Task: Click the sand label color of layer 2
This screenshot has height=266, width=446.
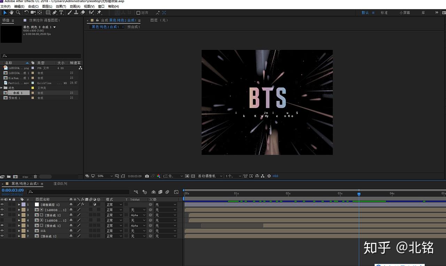Action: pyautogui.click(x=23, y=210)
